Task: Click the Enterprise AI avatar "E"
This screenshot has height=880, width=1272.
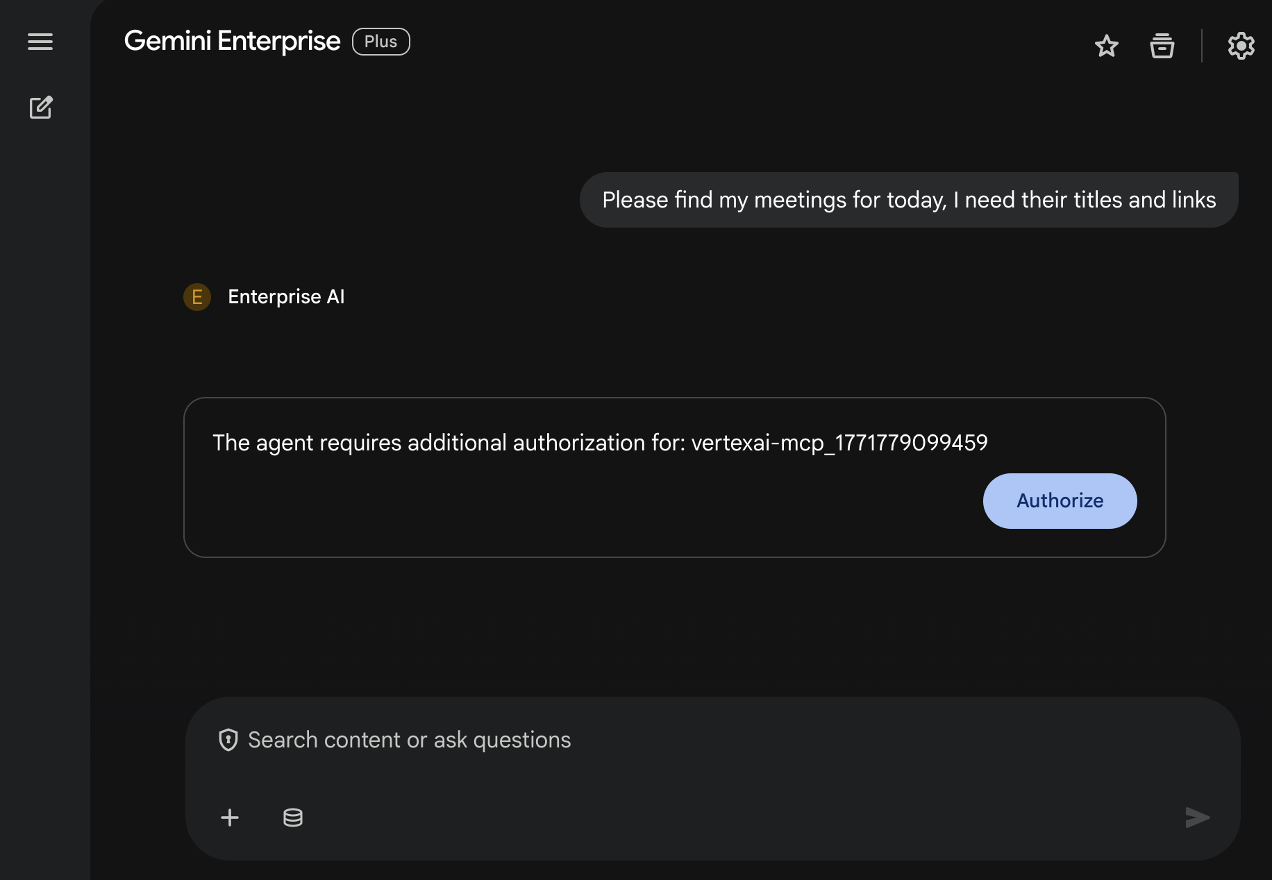Action: 197,297
